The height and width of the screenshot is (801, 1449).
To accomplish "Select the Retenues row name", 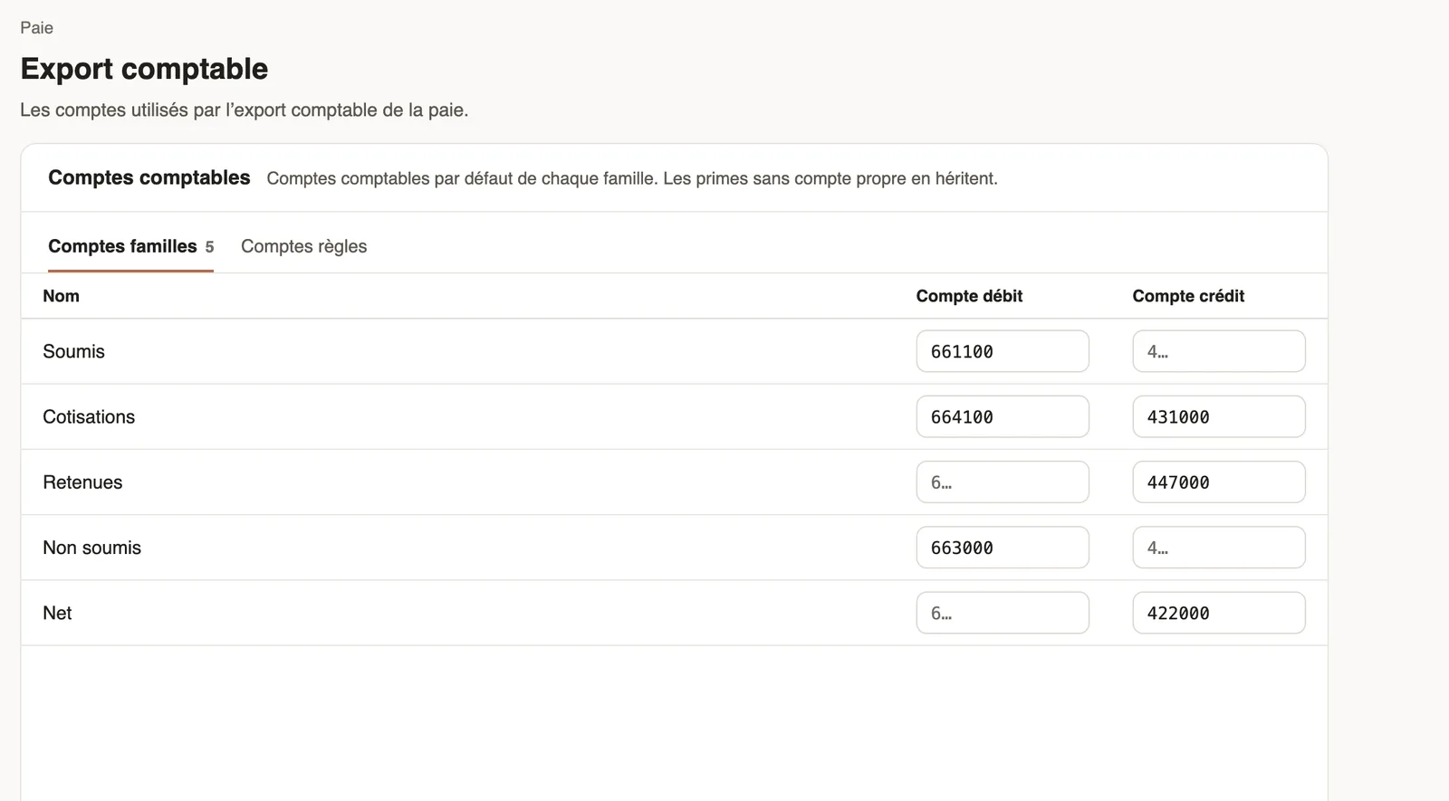I will point(82,482).
